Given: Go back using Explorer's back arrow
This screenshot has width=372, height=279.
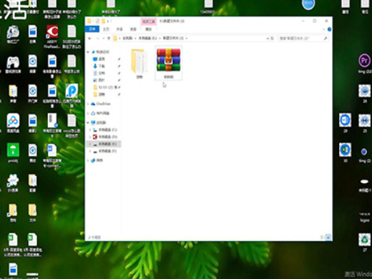Looking at the screenshot, I should point(89,39).
